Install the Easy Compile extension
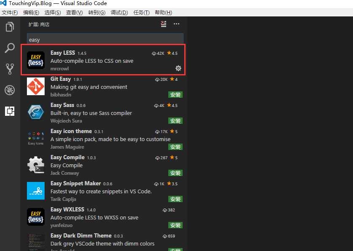 coord(175,173)
